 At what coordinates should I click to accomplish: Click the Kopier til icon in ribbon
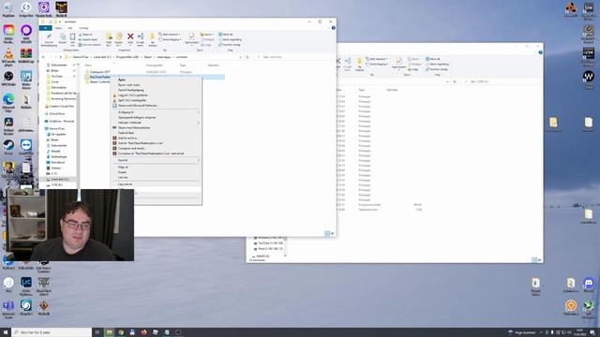pos(119,37)
